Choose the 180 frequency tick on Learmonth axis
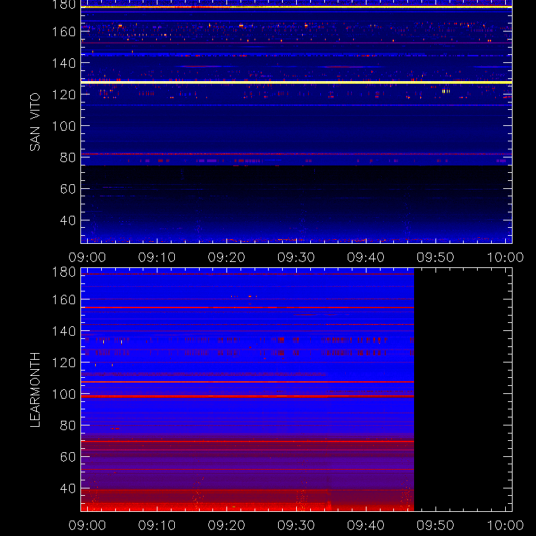This screenshot has height=536, width=536. [64, 272]
